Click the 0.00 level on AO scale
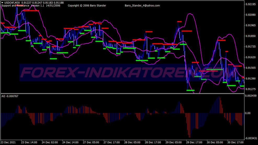The height and width of the screenshot is (145, 258). click(x=248, y=113)
